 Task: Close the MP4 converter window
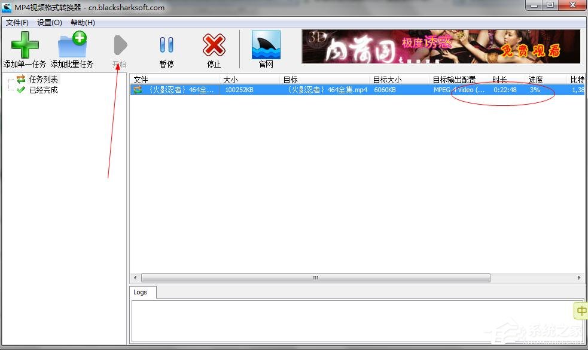coord(572,5)
